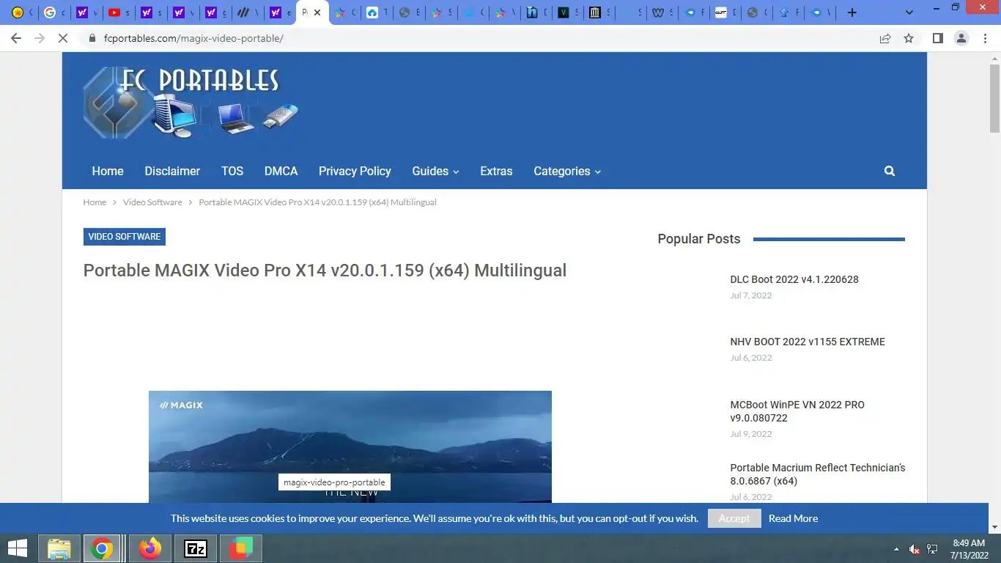Bookmark this page with the star icon

click(909, 38)
